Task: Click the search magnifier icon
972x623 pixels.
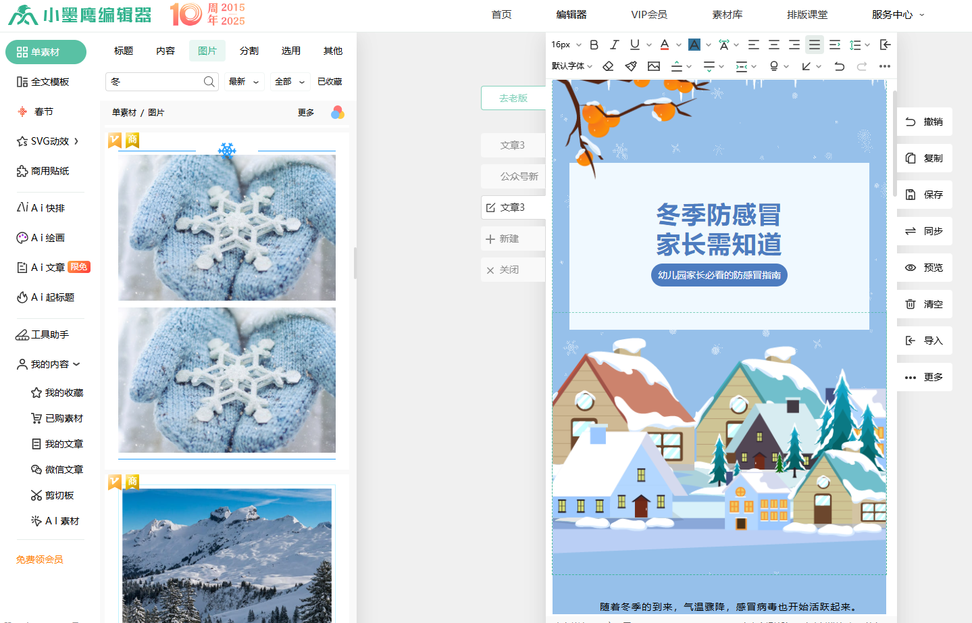Action: (209, 82)
